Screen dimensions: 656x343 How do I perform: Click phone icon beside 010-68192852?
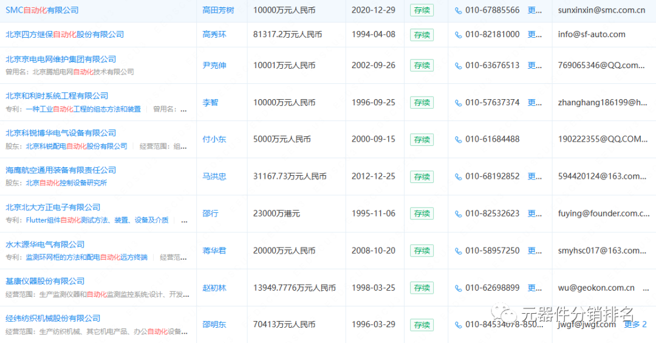[458, 177]
